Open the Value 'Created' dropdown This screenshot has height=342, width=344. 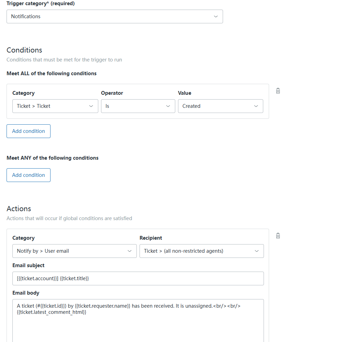(217, 106)
